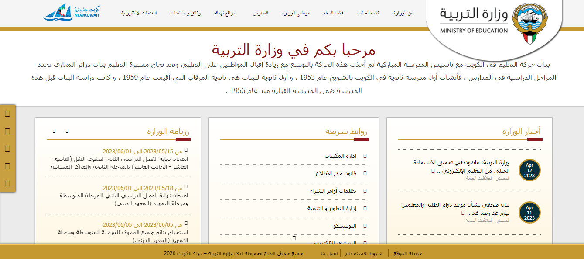Open شروط الاستخدام in the footer
Image resolution: width=584 pixels, height=259 pixels.
[364, 253]
